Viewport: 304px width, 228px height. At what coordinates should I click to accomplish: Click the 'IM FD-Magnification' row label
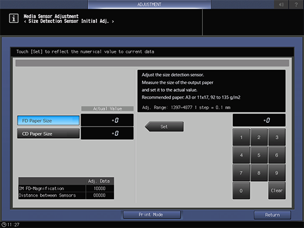41,189
